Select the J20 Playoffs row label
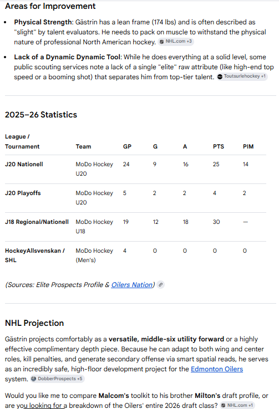The image size is (279, 409). 23,193
